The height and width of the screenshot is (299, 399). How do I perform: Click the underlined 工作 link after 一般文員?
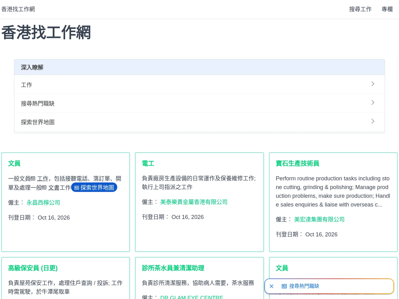point(43,179)
